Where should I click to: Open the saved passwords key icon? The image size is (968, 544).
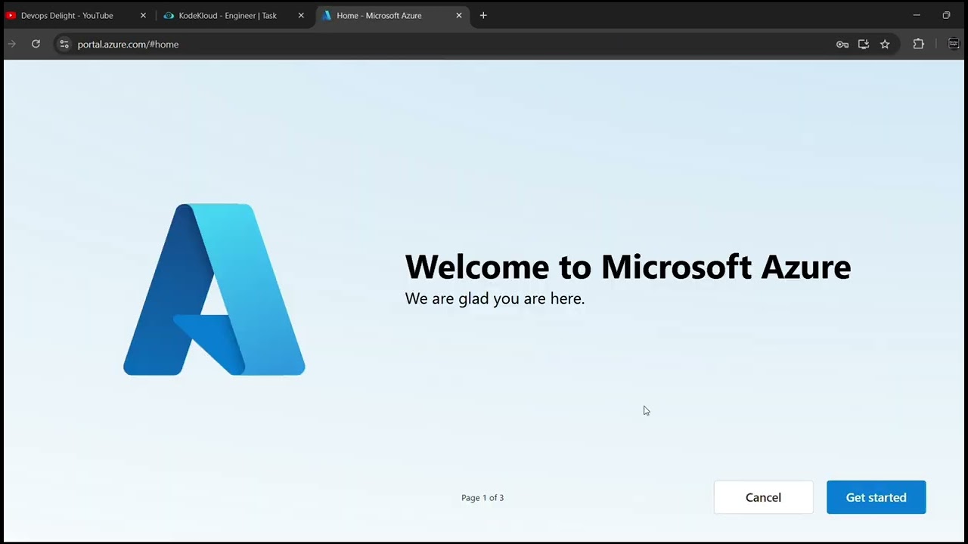click(842, 44)
